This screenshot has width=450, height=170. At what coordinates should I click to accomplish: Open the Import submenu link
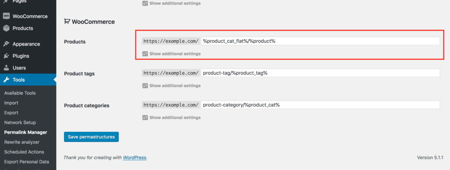pos(11,103)
